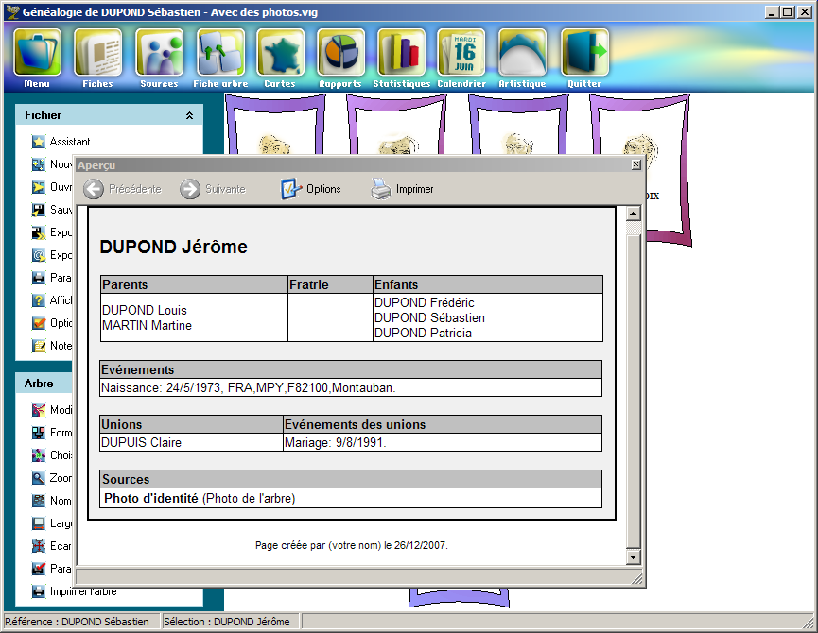Click Imprimer l'arbre printer entry

pos(74,591)
